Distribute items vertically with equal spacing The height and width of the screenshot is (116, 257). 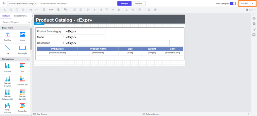tap(126, 10)
